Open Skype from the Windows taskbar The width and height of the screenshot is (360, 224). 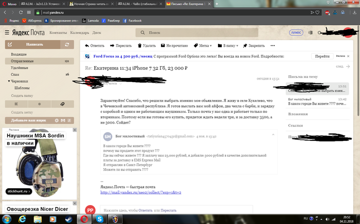click(x=100, y=219)
